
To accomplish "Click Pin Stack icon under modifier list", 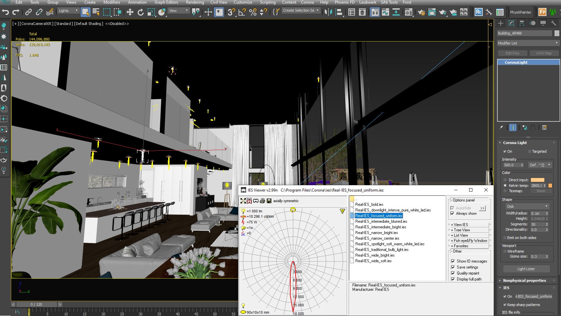I will point(501,127).
